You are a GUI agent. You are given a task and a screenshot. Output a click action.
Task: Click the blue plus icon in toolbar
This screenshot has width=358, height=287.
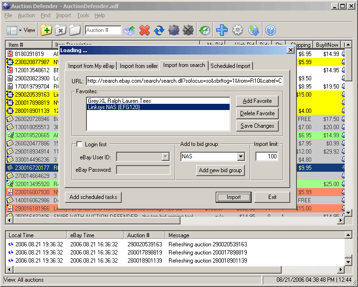click(221, 30)
